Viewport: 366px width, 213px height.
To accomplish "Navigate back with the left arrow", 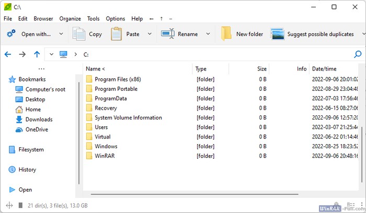I will (8, 54).
